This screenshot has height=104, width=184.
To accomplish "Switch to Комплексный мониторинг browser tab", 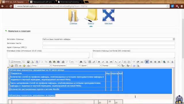I will pyautogui.click(x=70, y=2).
